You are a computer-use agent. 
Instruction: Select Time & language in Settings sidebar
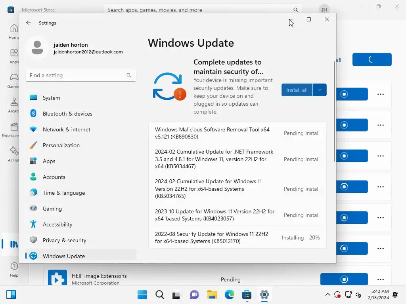(x=81, y=193)
